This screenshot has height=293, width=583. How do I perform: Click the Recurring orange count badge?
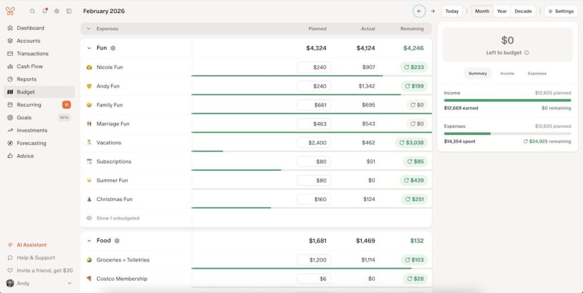click(x=67, y=105)
